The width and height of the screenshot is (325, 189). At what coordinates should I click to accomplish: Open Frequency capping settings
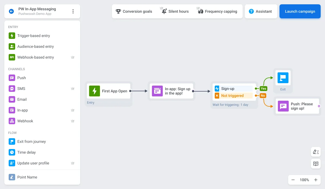(x=217, y=11)
